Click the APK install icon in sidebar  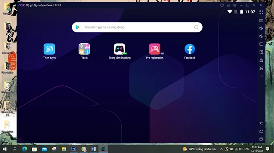(261, 52)
